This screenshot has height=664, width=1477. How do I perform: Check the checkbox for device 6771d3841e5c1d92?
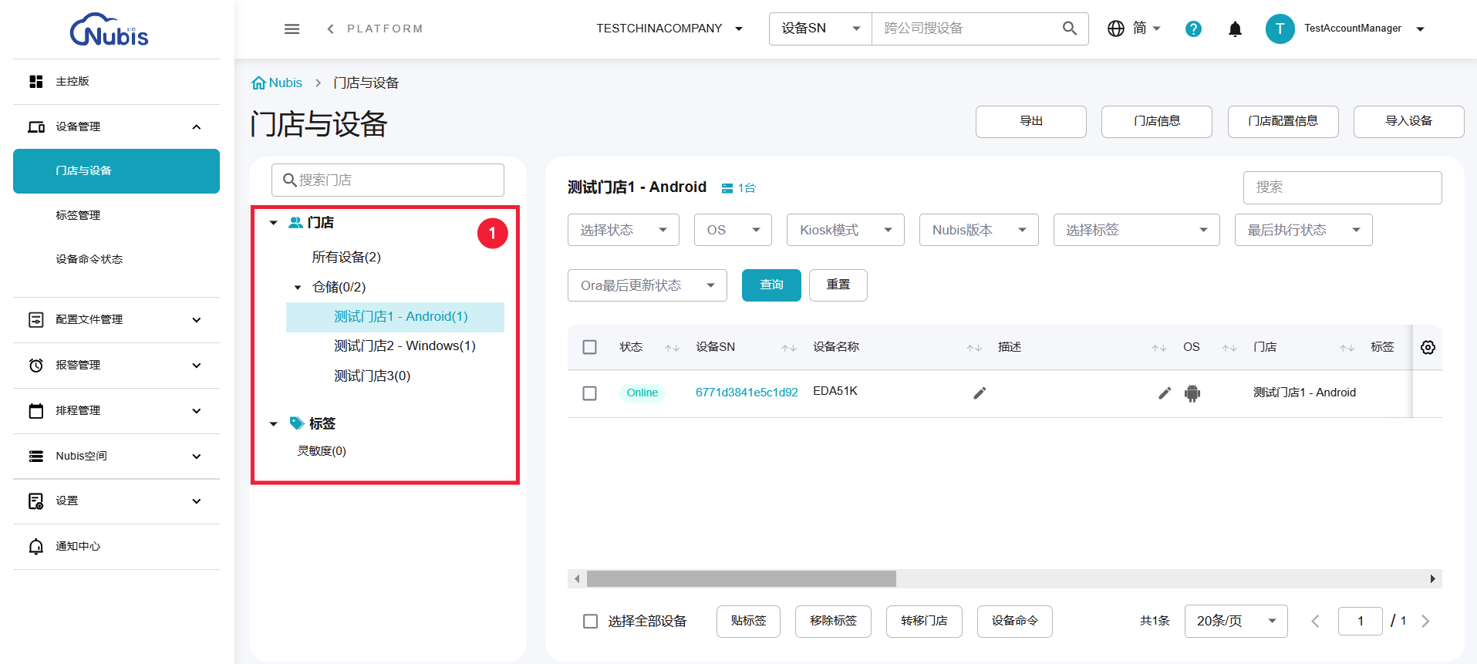590,393
